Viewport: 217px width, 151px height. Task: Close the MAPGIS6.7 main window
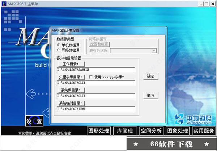pos(213,4)
